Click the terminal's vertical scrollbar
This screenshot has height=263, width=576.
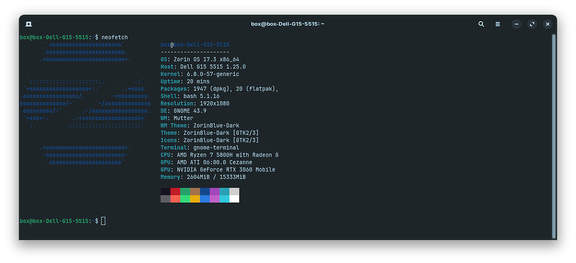coord(553,135)
